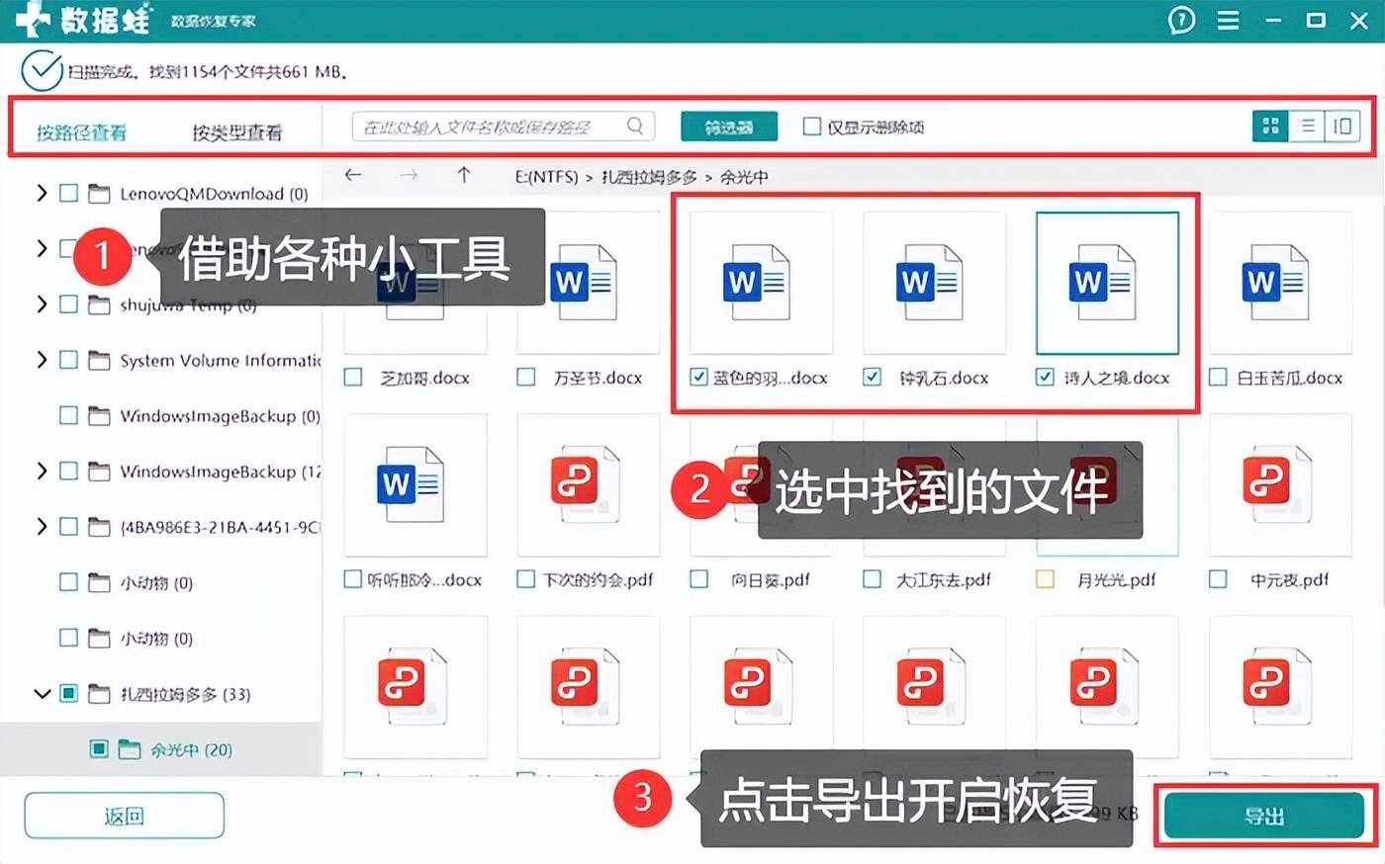
Task: Click the magnifier icon in search box
Action: 635,126
